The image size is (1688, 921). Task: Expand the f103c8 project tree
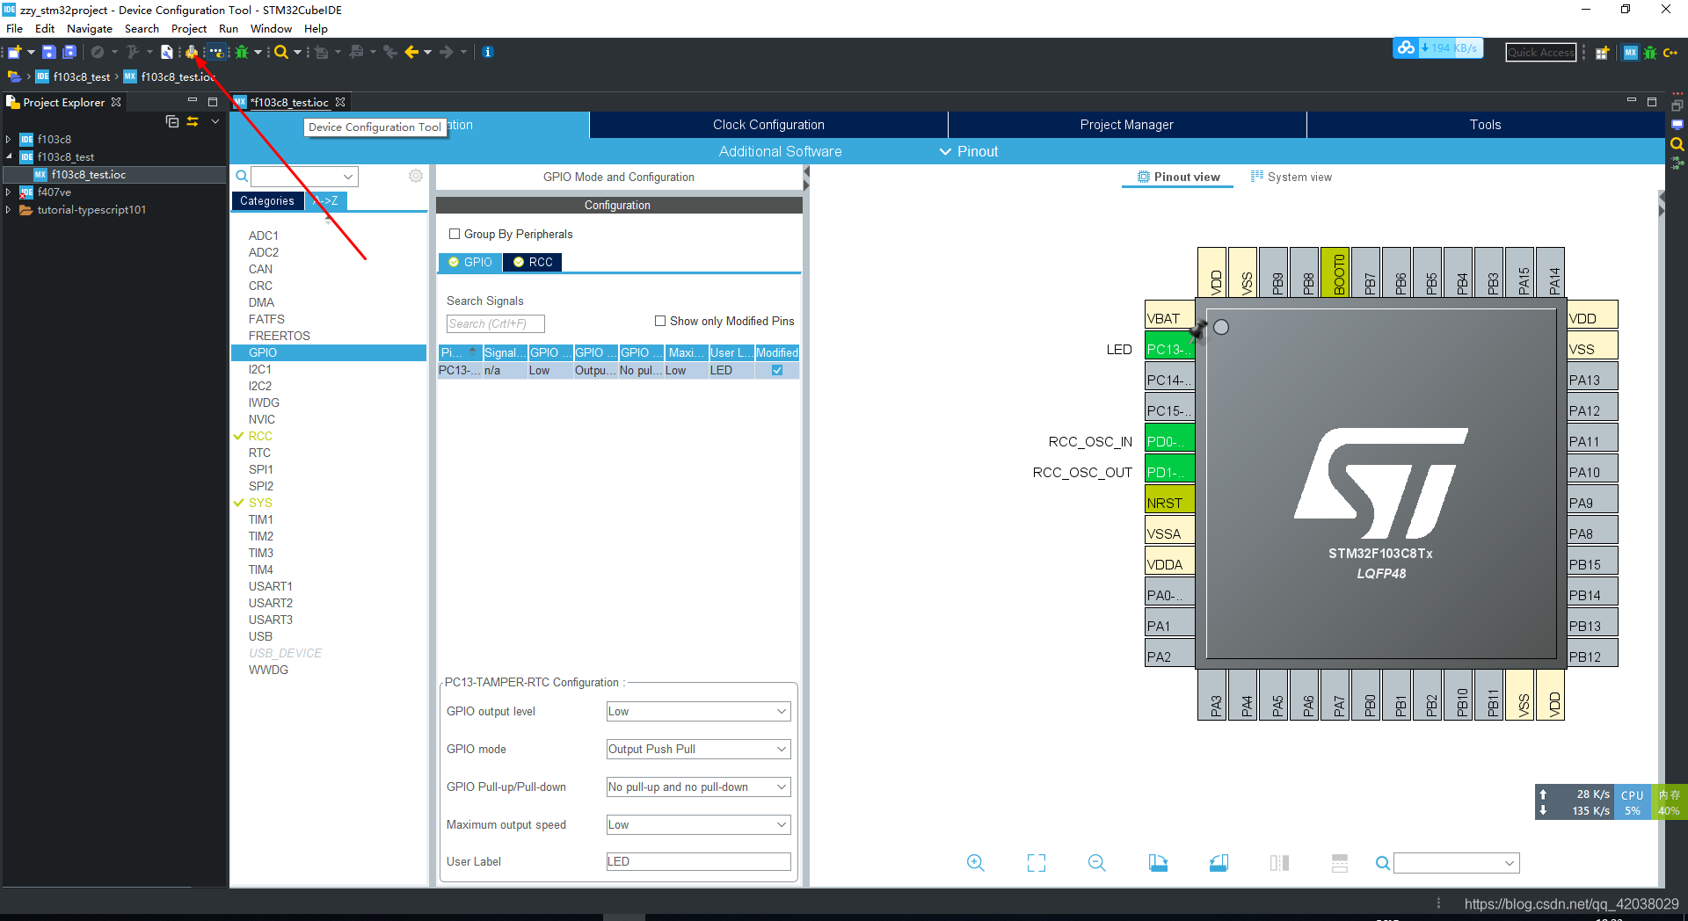[9, 139]
